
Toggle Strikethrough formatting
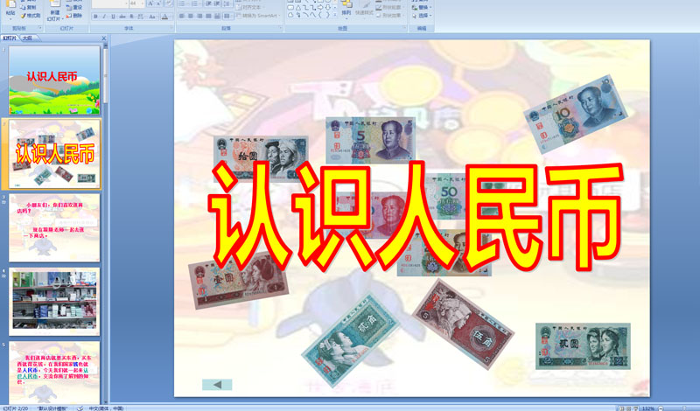point(122,17)
